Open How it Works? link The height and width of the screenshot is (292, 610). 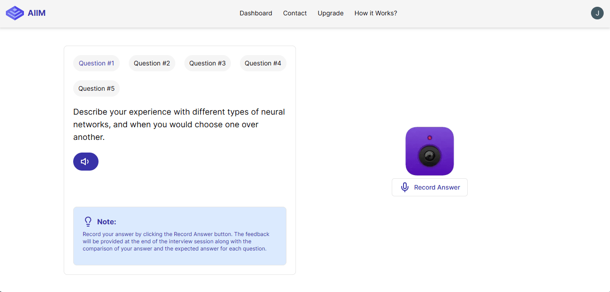376,13
